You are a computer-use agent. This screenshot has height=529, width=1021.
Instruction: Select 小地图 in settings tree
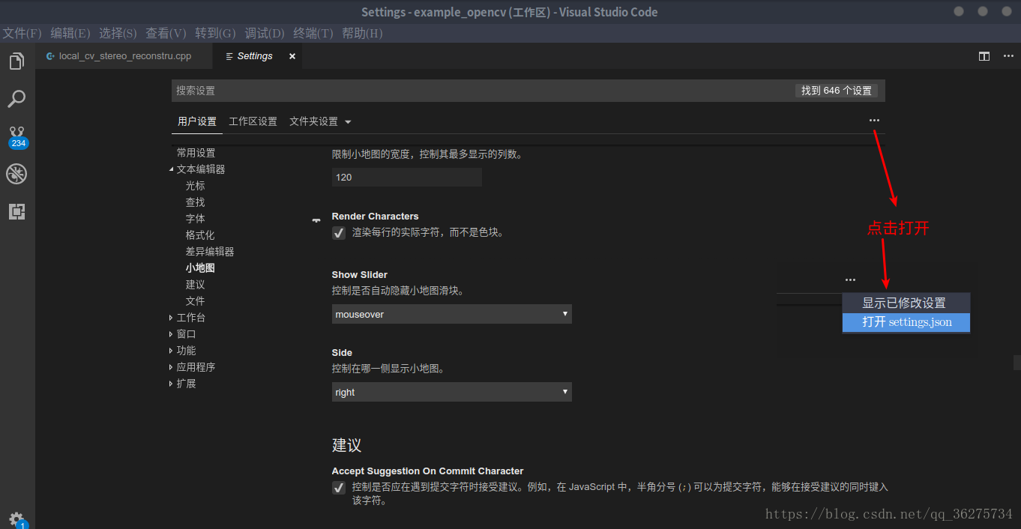point(200,268)
